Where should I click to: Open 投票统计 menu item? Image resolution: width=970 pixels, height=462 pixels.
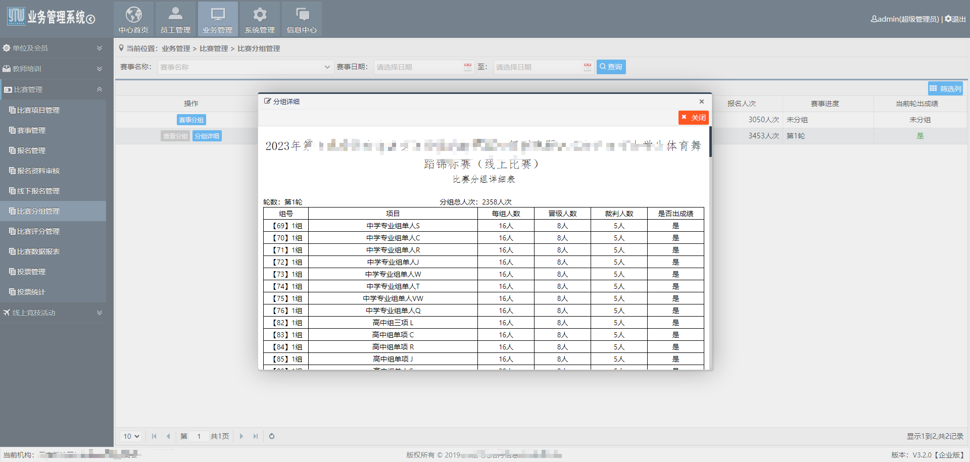53,292
